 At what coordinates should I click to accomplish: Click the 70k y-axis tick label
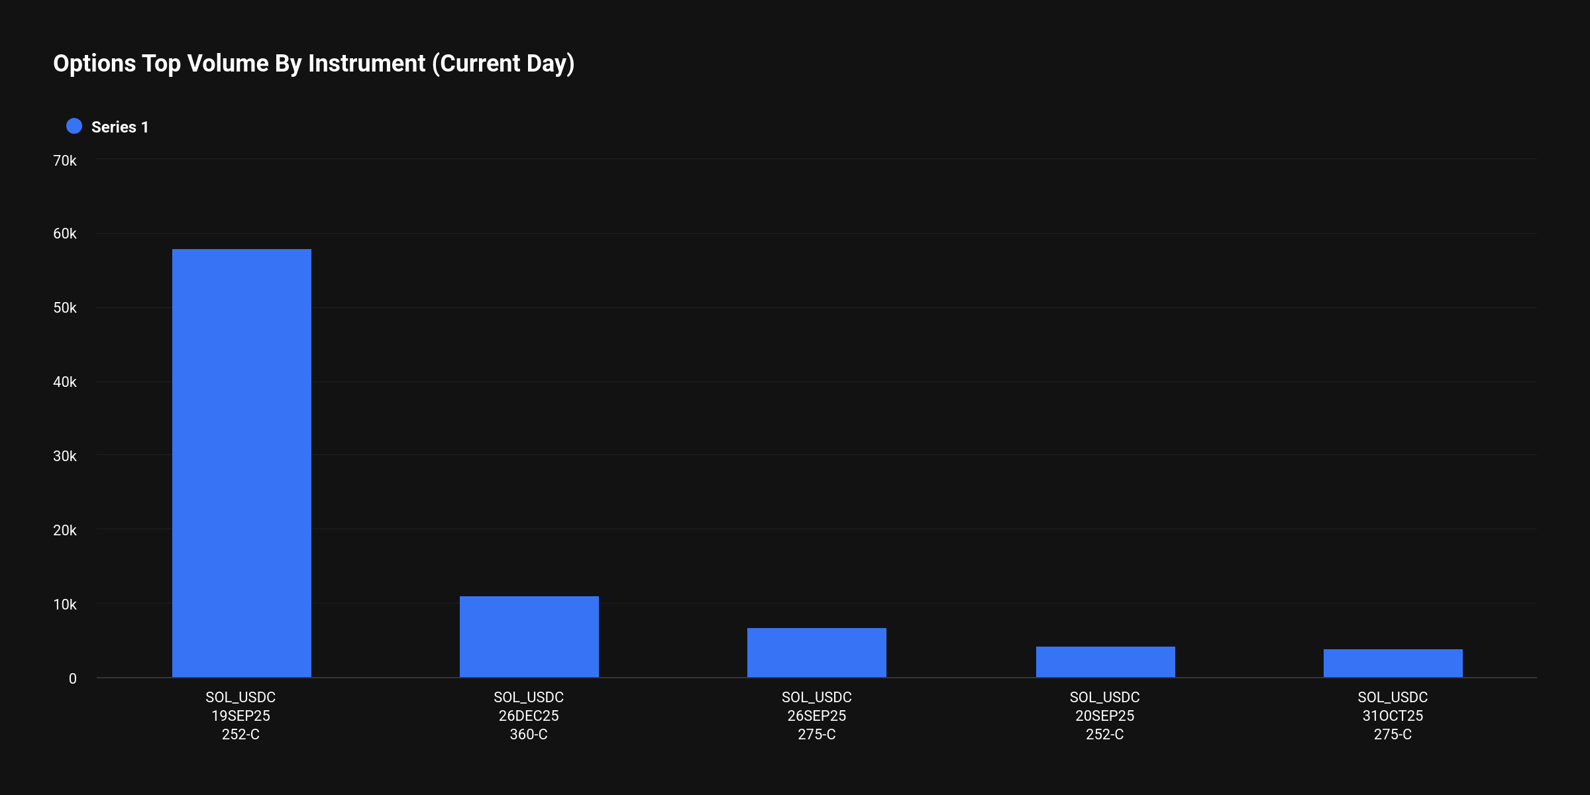point(65,160)
